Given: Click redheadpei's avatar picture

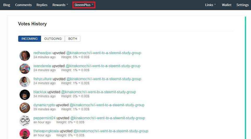Looking at the screenshot, I should 25,56.
